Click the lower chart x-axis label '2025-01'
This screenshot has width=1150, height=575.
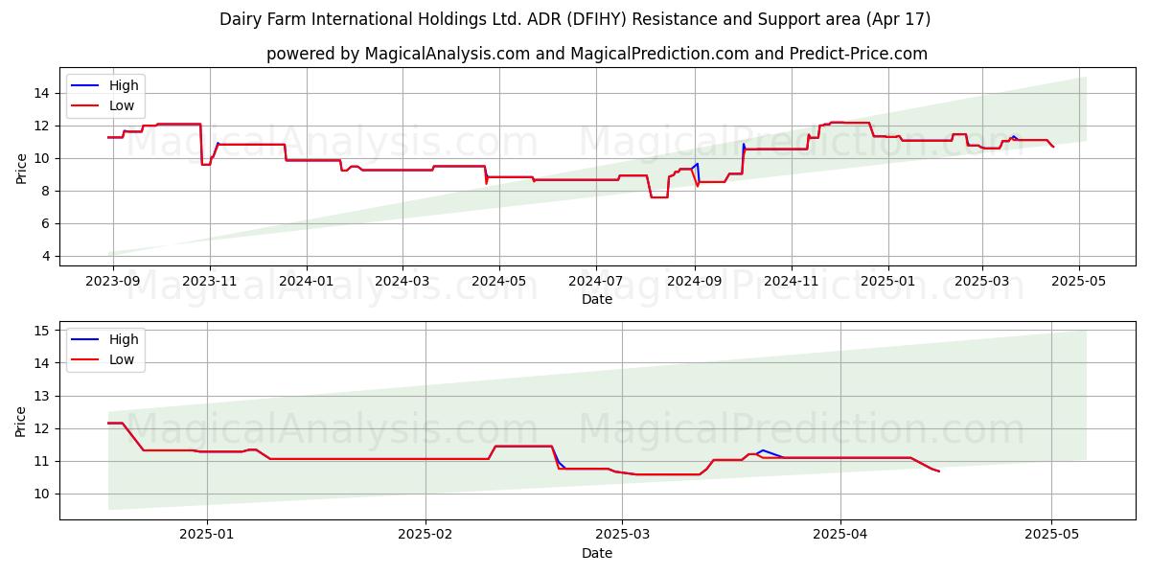(207, 537)
